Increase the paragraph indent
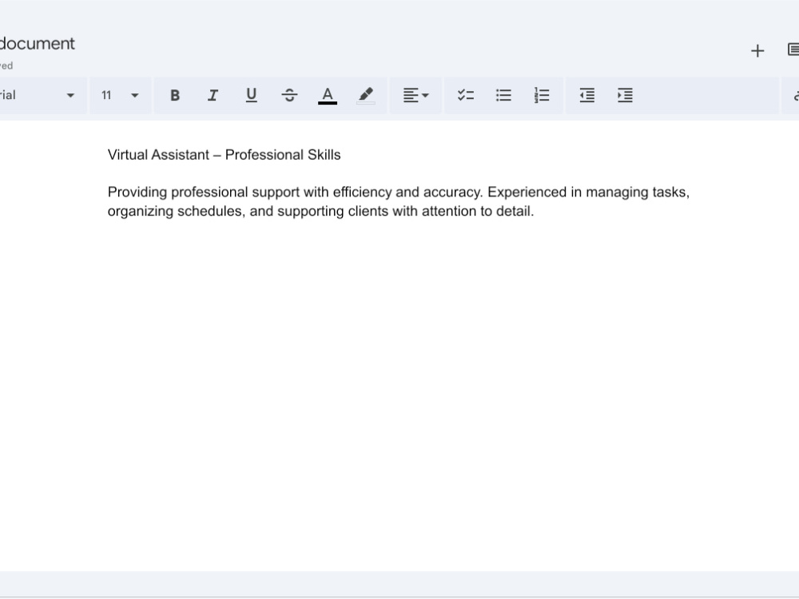This screenshot has height=599, width=799. (x=626, y=95)
